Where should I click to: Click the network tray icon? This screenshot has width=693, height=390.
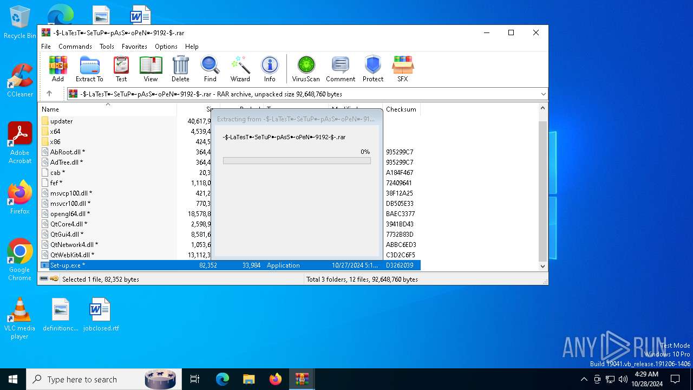click(610, 379)
